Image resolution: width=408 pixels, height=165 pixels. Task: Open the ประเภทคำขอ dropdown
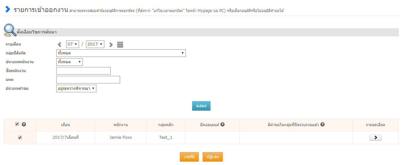76,89
